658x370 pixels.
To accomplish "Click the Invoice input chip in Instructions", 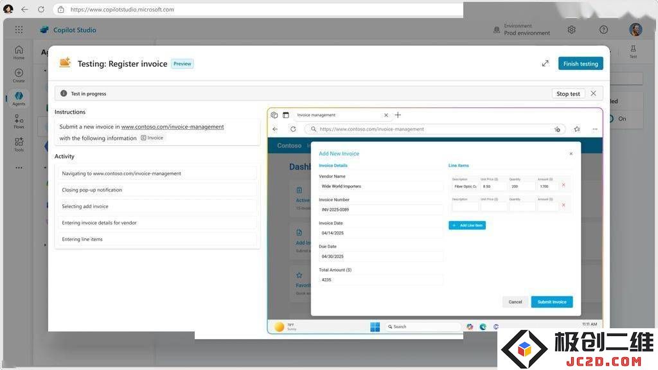I will [x=152, y=137].
